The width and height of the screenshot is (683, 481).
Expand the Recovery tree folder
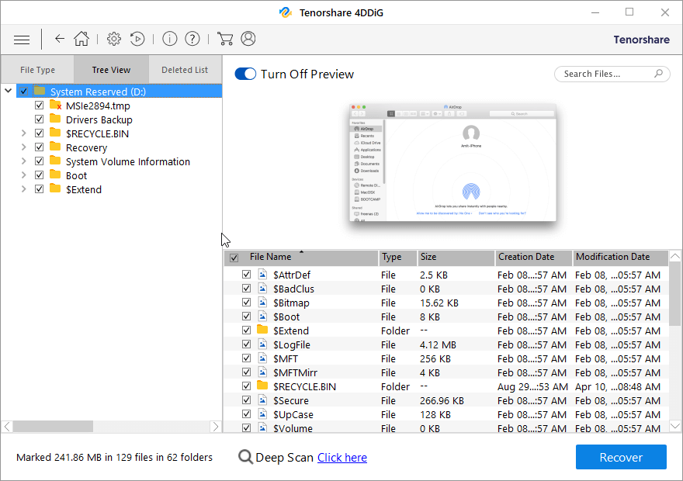pyautogui.click(x=24, y=147)
